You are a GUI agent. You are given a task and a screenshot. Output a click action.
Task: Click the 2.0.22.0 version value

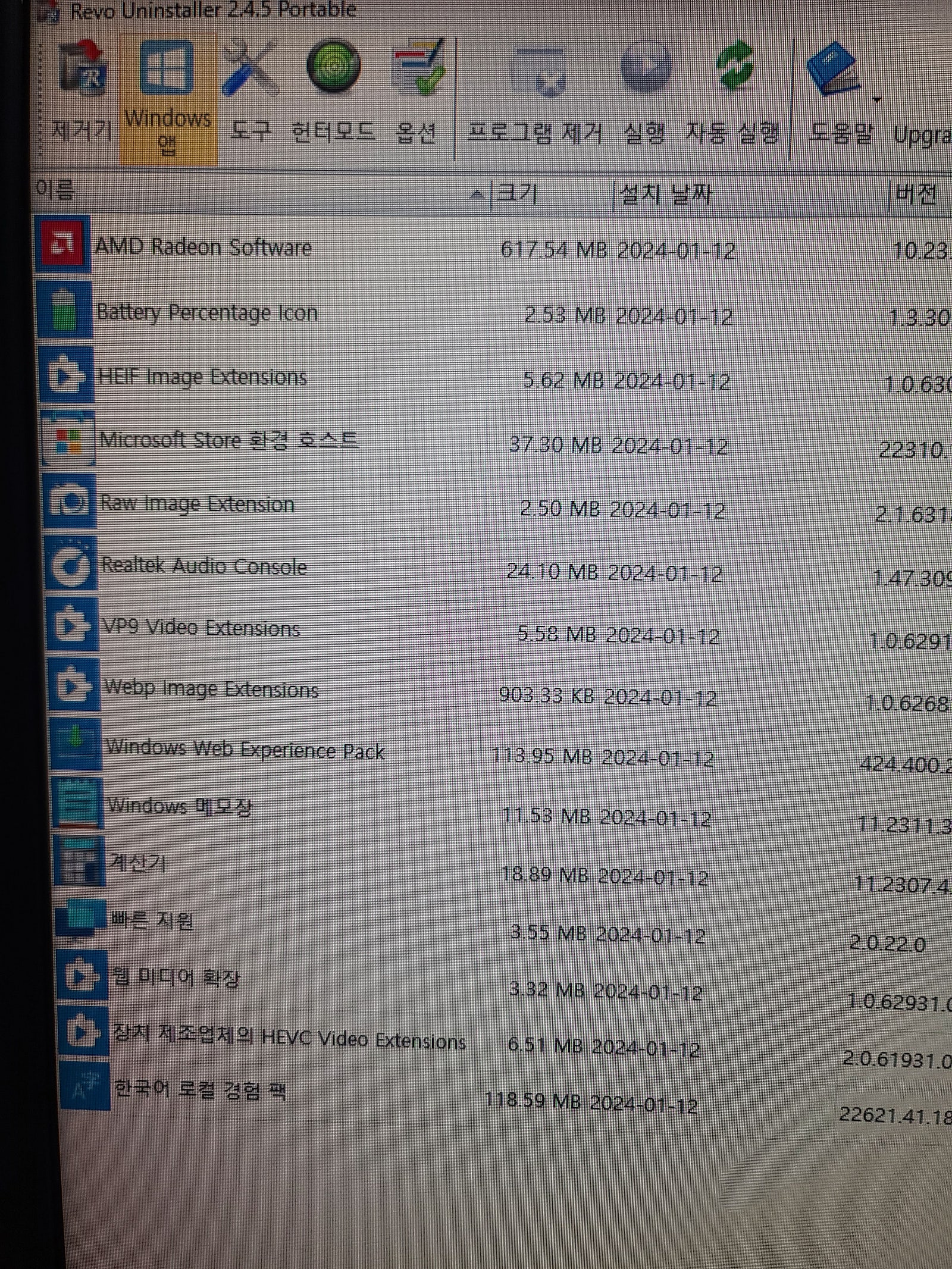click(x=887, y=944)
